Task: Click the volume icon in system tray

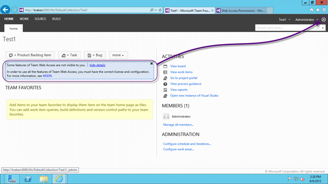Action: (302, 179)
